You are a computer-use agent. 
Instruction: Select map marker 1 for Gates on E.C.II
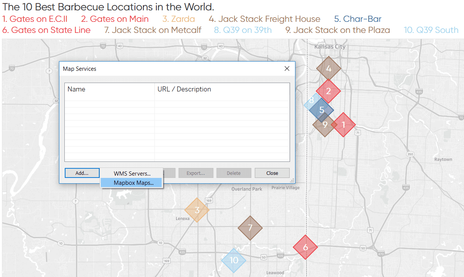click(344, 124)
